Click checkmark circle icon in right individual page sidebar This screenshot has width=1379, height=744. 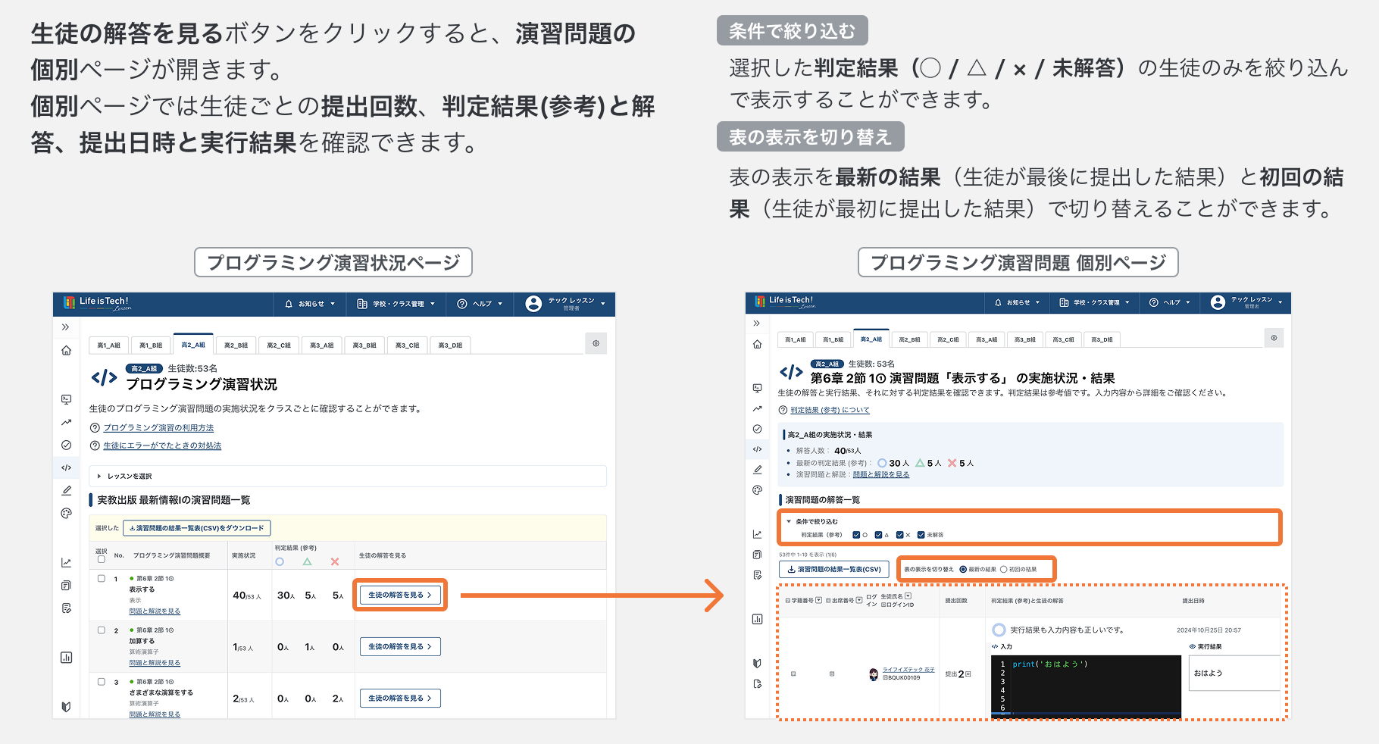click(x=757, y=429)
